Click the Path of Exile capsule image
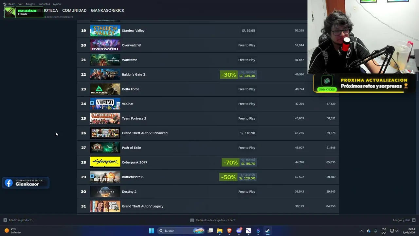419x236 pixels. tap(105, 147)
